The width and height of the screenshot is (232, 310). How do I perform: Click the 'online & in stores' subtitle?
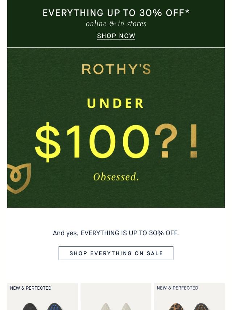coord(116,24)
